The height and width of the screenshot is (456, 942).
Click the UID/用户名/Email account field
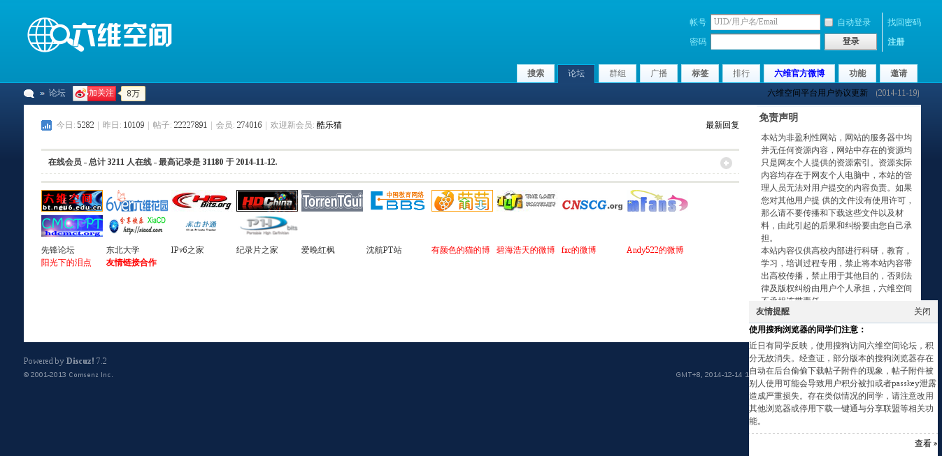(x=765, y=22)
